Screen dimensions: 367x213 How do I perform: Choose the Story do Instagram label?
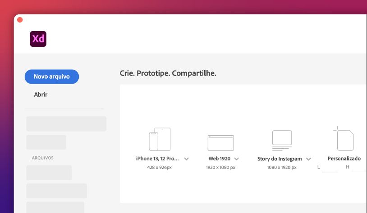tap(280, 159)
